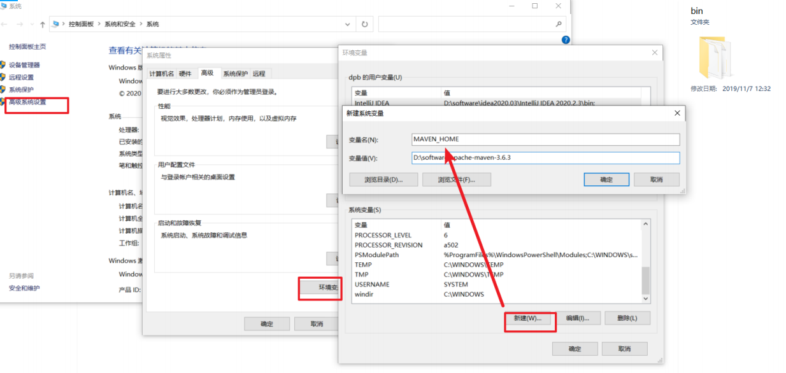Click 环境变量 button in System Properties

(x=321, y=288)
